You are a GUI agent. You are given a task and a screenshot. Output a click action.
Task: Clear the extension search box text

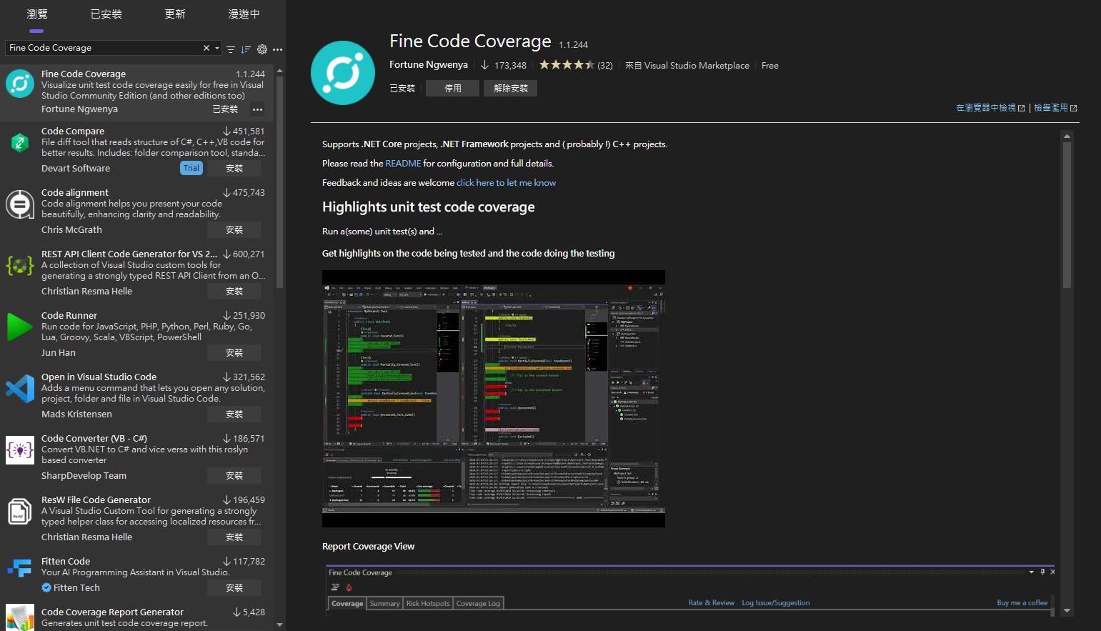pos(206,48)
